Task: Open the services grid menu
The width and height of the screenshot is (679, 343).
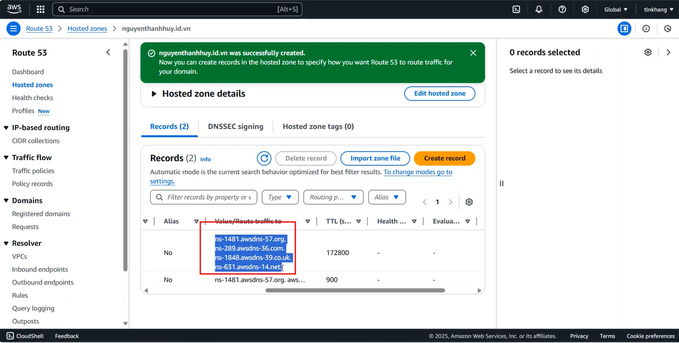Action: pos(41,9)
